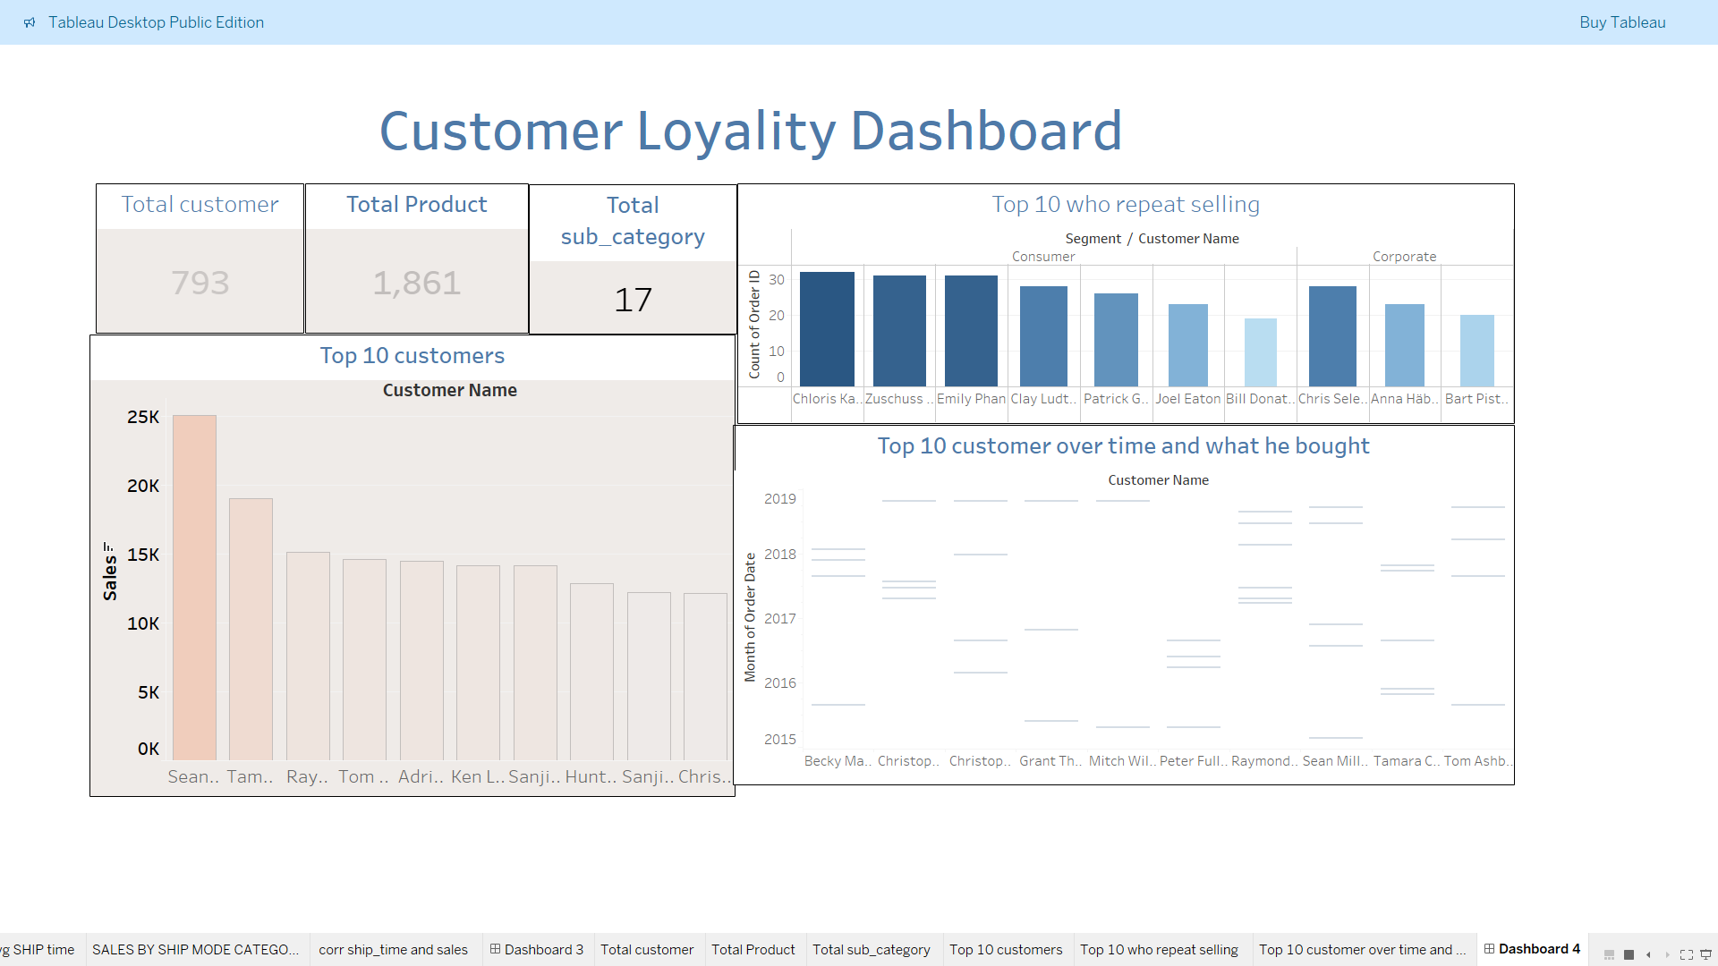The image size is (1718, 966).
Task: Select the Total Product sheet tab
Action: (753, 949)
